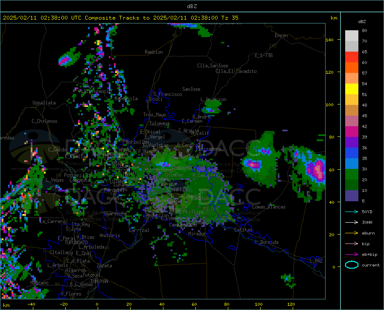
Task: Click the white 30HM arrow legend icon
Action: pyautogui.click(x=352, y=223)
